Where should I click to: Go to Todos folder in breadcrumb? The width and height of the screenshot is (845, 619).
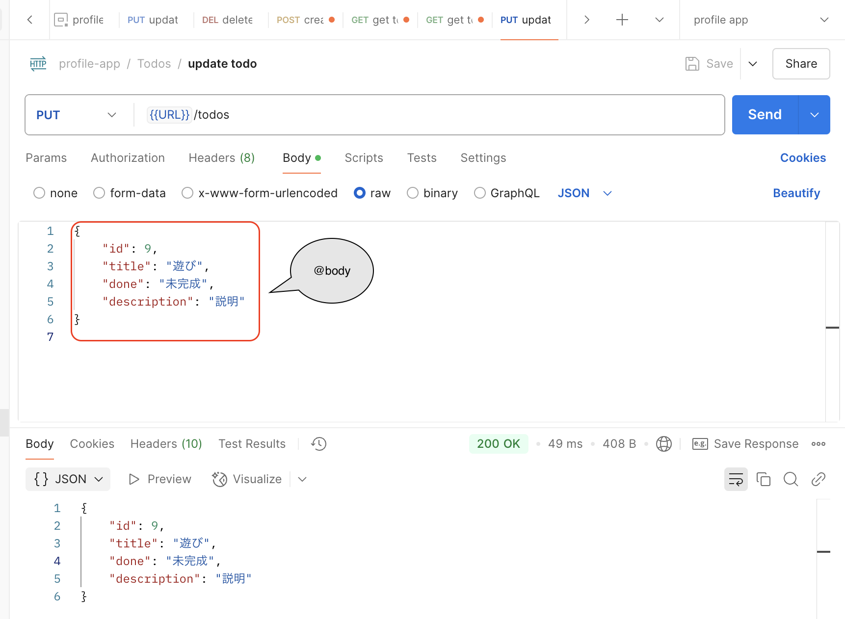[154, 64]
